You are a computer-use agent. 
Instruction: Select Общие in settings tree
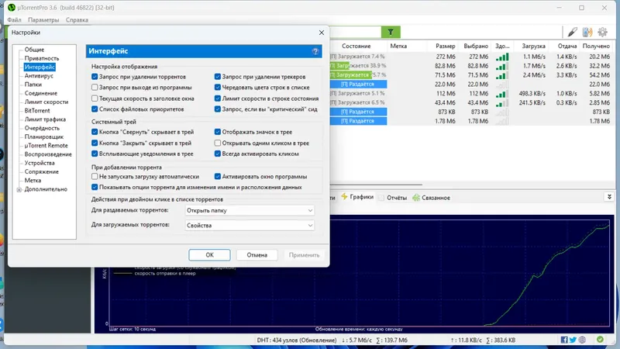[34, 50]
